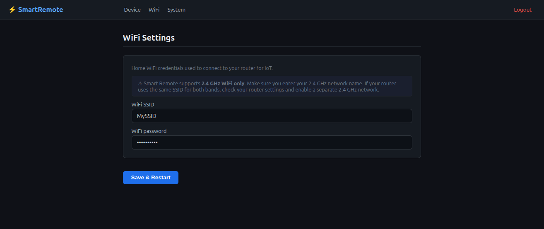Go to the Device menu item
Viewport: 544px width, 229px height.
click(x=132, y=10)
